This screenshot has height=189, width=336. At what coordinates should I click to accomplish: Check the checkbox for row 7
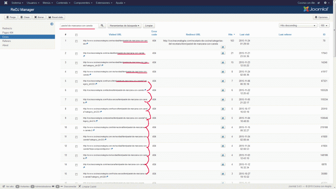point(76,100)
